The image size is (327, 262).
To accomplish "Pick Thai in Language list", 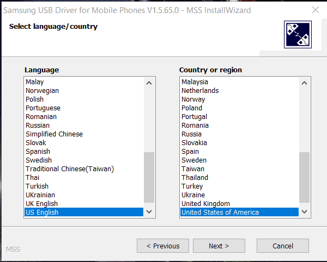I will click(x=84, y=178).
